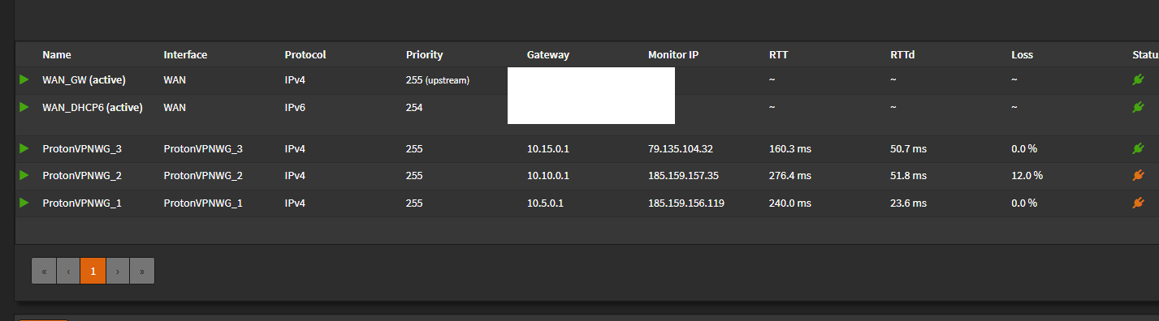Go to the first page with double-left arrow

click(44, 271)
